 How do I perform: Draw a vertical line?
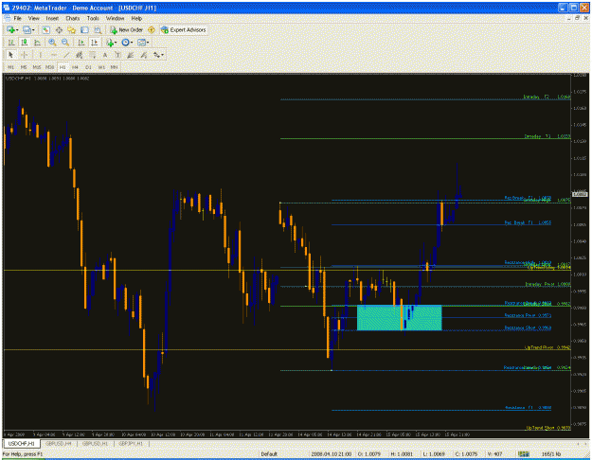pyautogui.click(x=41, y=55)
